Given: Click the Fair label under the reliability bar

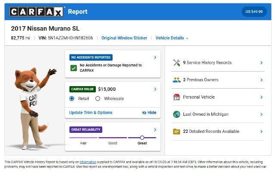Looking at the screenshot, I should 83,143.
